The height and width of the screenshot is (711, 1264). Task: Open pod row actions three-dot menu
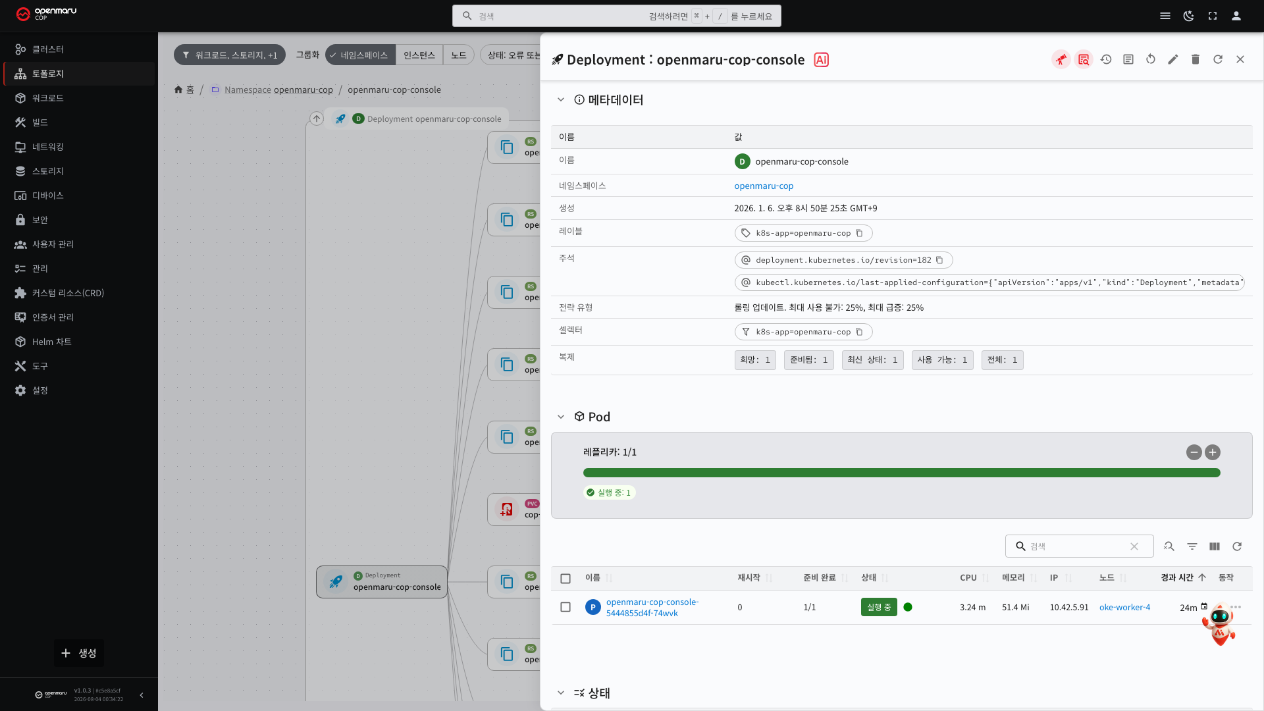click(1236, 607)
